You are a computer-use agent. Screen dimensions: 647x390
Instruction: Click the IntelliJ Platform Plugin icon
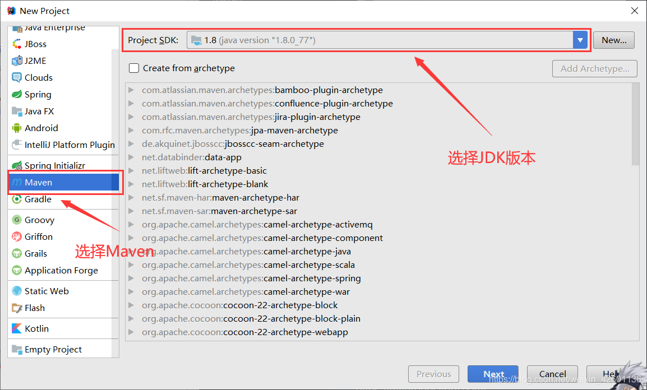point(17,145)
